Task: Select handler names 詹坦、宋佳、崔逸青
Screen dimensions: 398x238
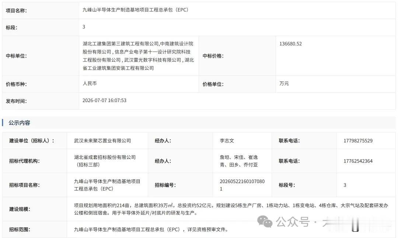Action: click(x=238, y=161)
